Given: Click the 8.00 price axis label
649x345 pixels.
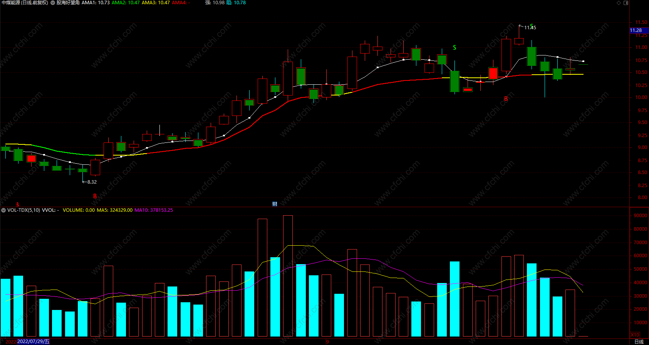Looking at the screenshot, I should click(642, 198).
